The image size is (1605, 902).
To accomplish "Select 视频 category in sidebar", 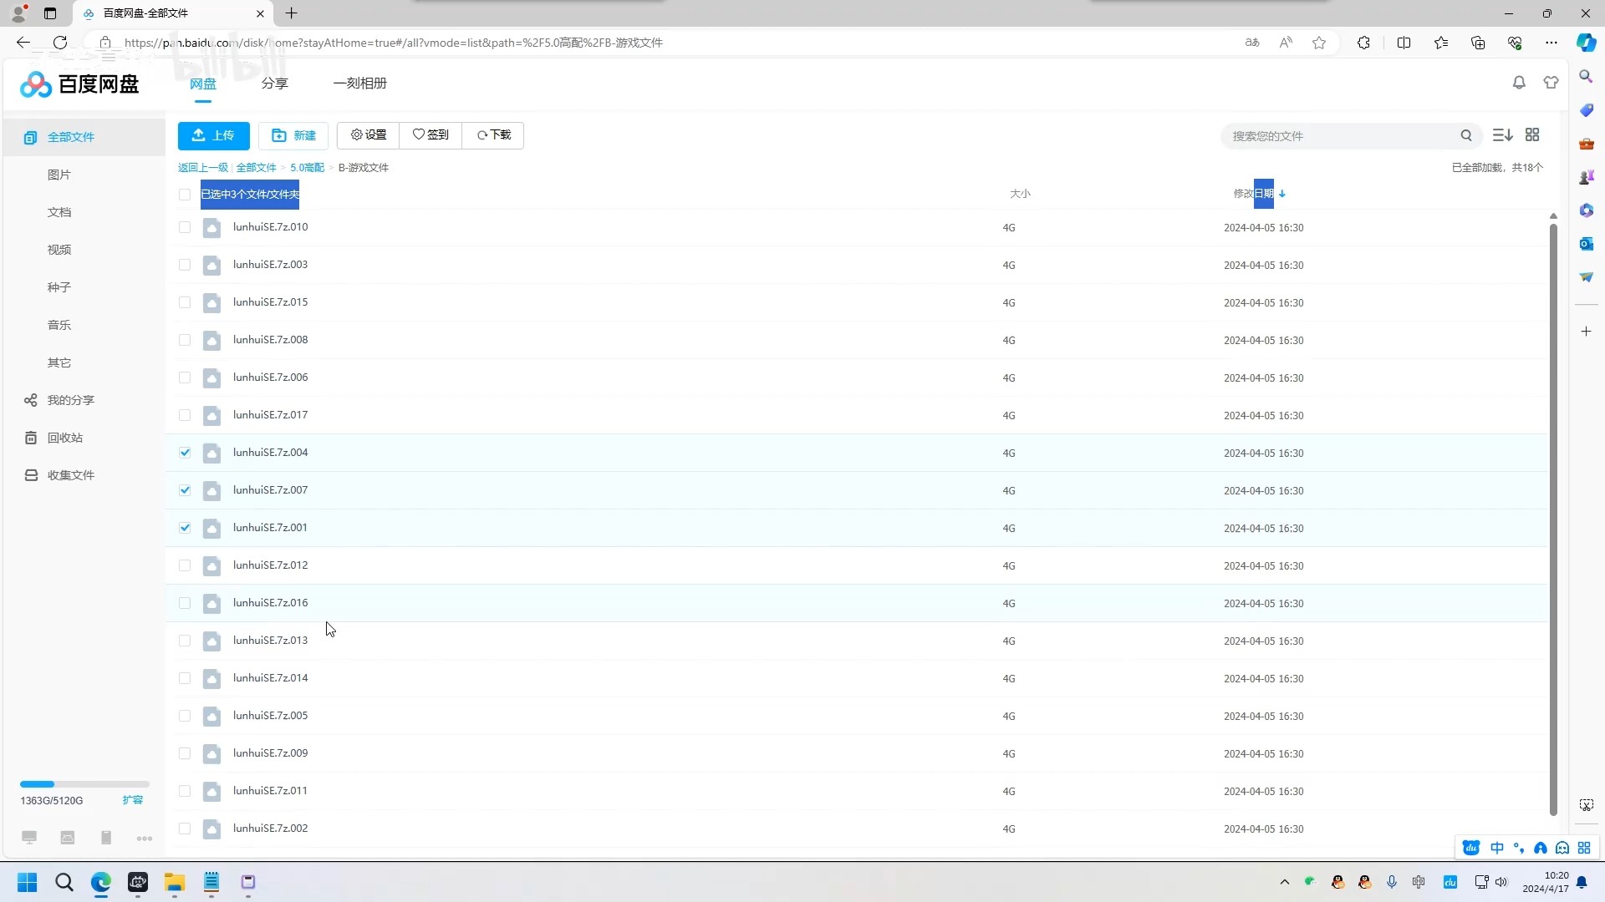I will tap(59, 250).
